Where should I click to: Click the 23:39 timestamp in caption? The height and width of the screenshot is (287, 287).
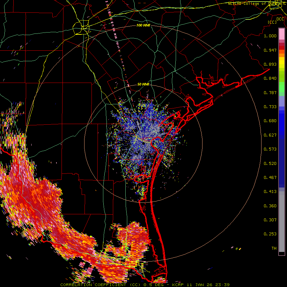click(x=222, y=285)
